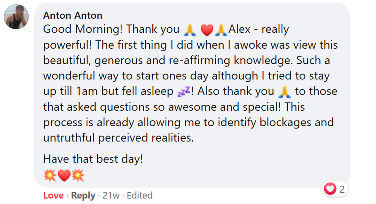Click Anton Anton's profile picture
Viewport: 376px width, 204px height.
click(18, 18)
